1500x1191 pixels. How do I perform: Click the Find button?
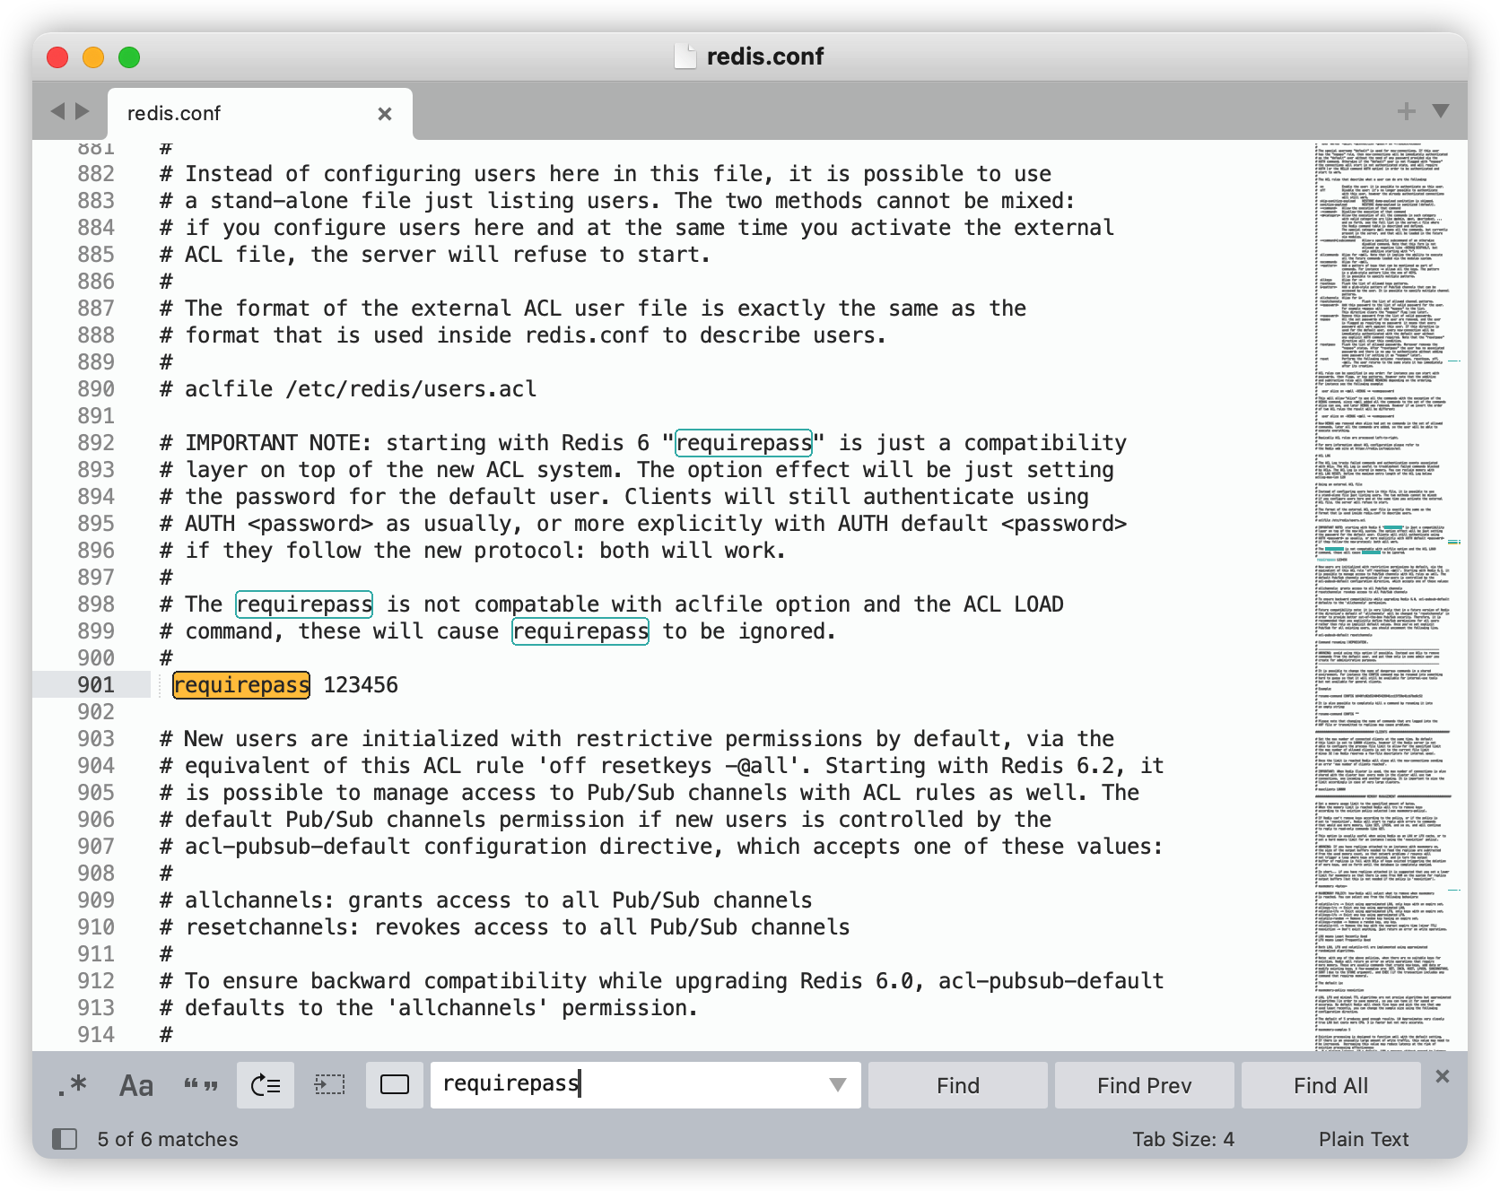[x=958, y=1085]
